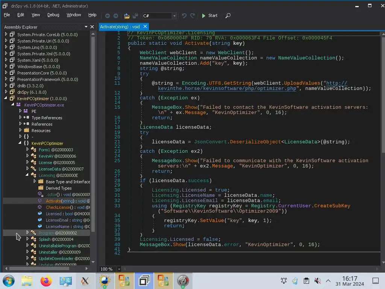Collapse KevinPCOptimizer (1.0.0.0) assembly node

(6, 98)
